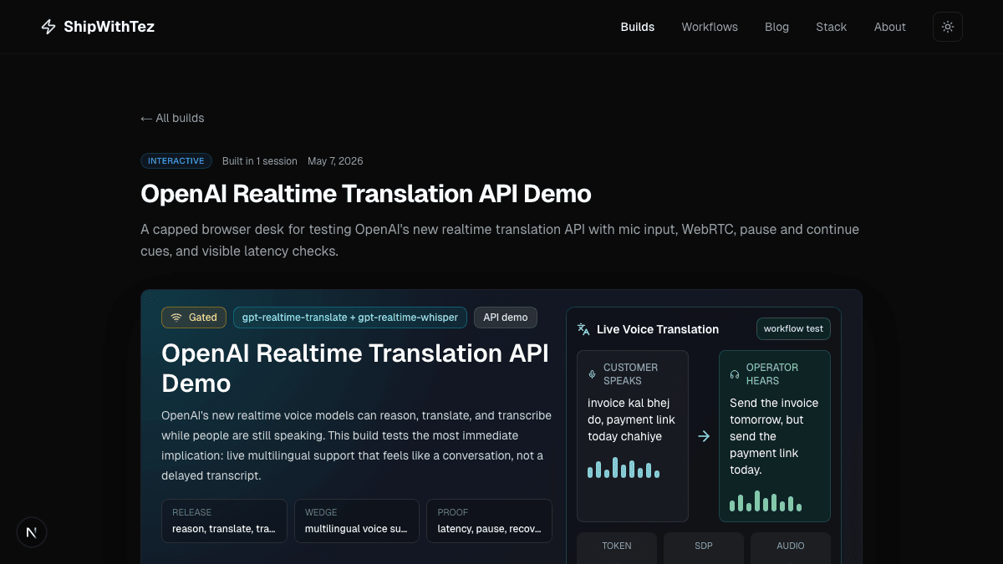This screenshot has height=564, width=1003.
Task: Click the 'Live Voice Translation' panel title
Action: point(658,329)
